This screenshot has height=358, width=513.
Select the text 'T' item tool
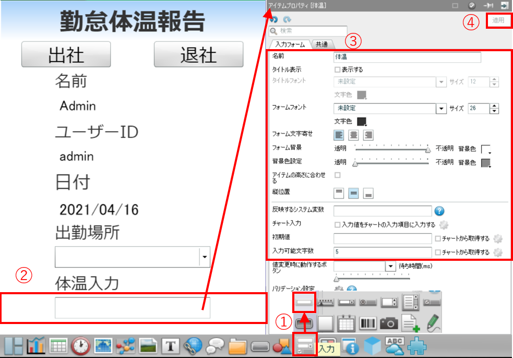170,345
